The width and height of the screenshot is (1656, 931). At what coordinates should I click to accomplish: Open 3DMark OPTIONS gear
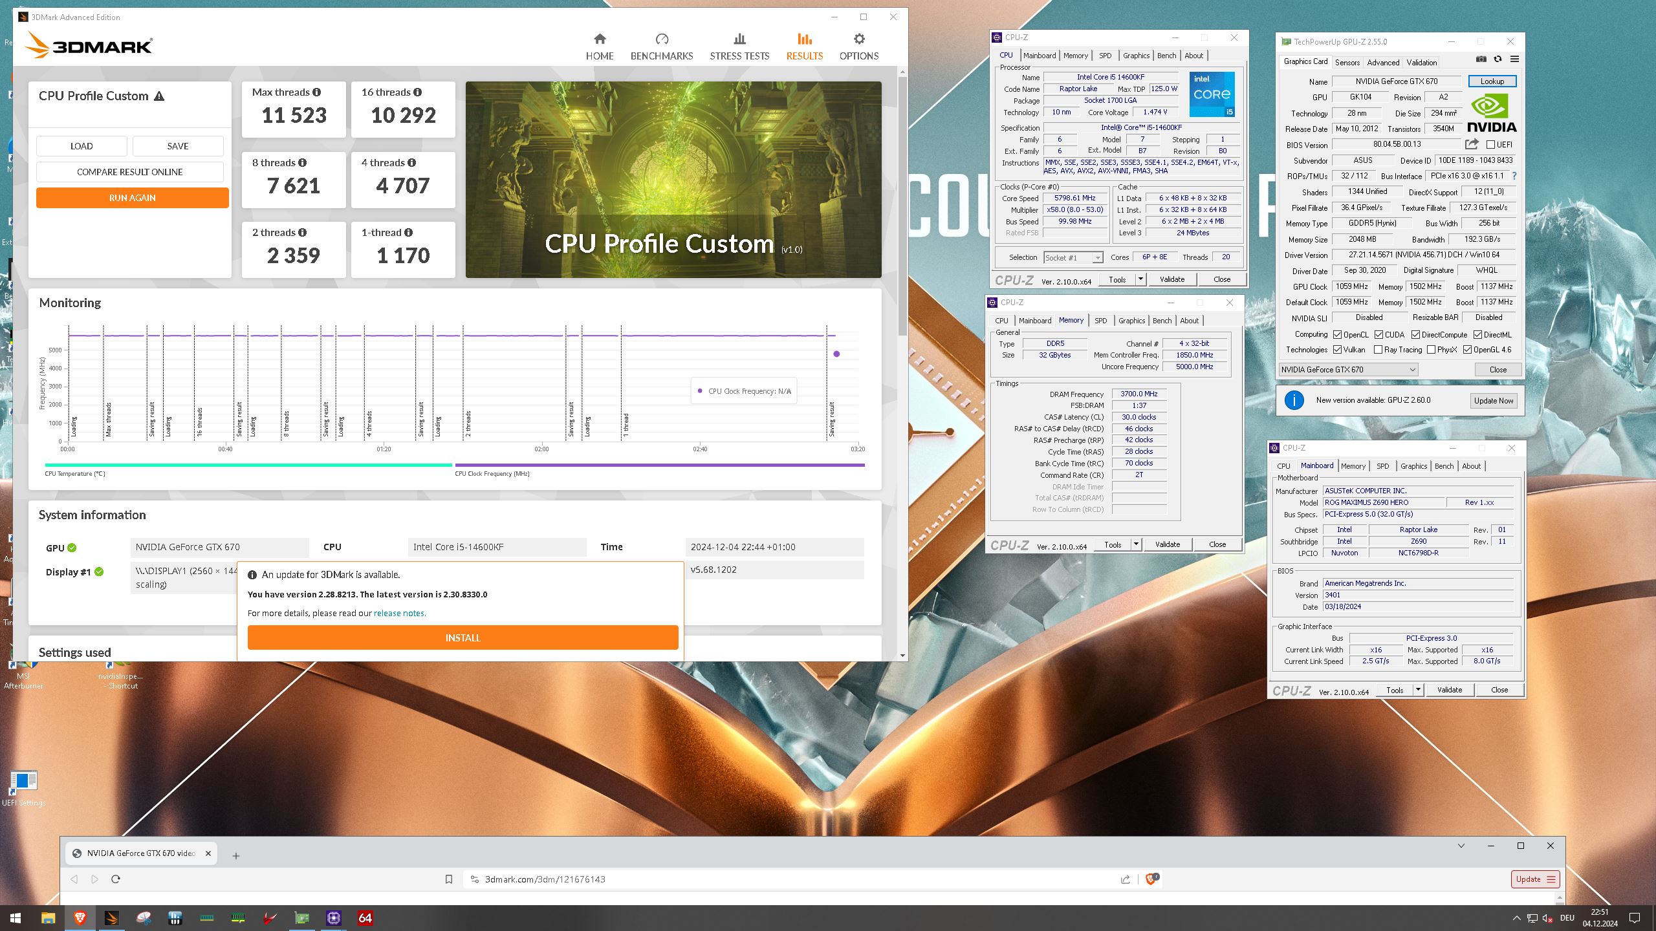pos(858,47)
